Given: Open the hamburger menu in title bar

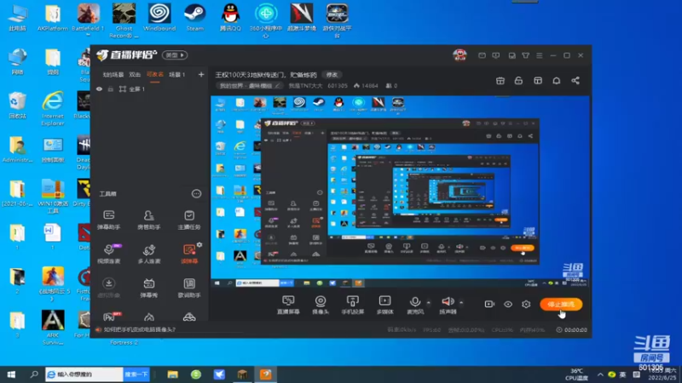Looking at the screenshot, I should (x=540, y=55).
